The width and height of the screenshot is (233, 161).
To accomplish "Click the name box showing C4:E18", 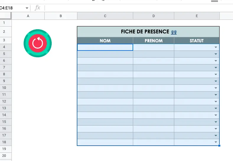I will [13, 8].
